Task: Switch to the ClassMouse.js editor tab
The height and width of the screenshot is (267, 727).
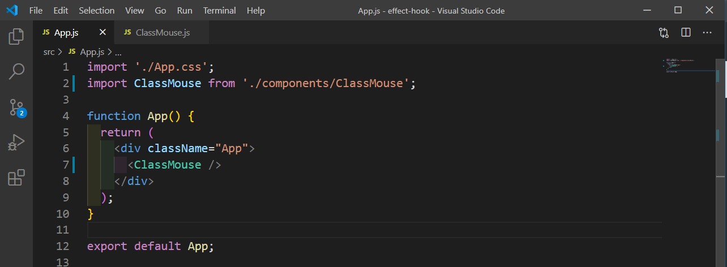Action: coord(162,33)
